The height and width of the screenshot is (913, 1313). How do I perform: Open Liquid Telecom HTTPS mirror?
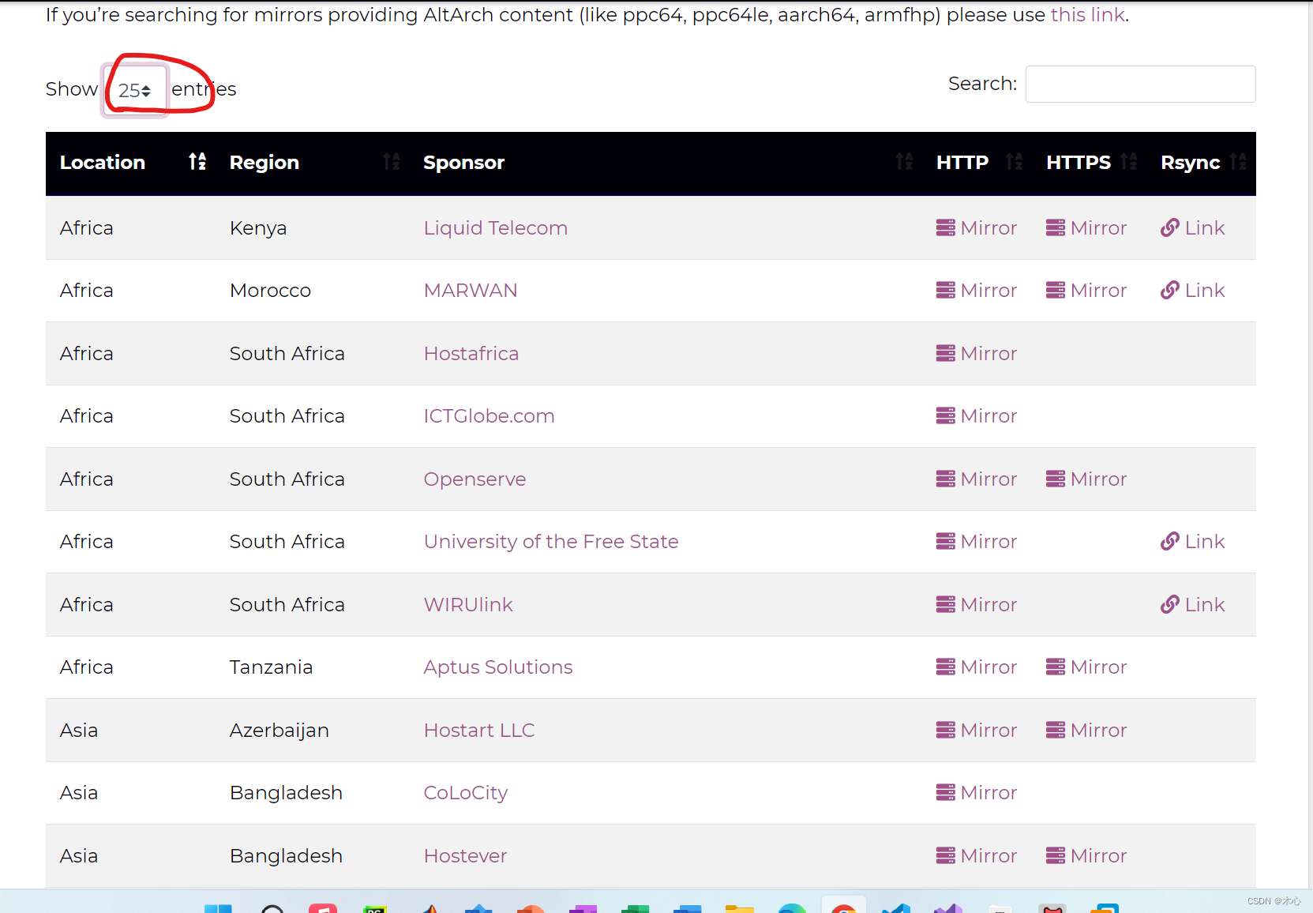click(1086, 228)
